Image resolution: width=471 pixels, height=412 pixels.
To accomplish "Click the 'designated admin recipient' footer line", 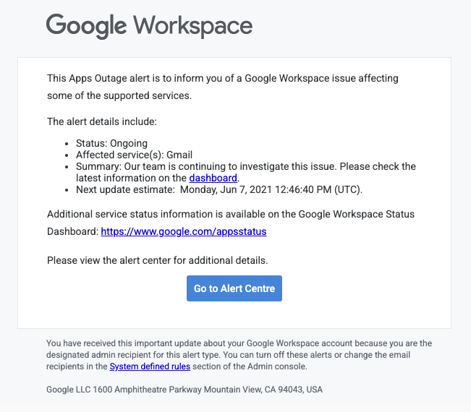I will point(229,355).
